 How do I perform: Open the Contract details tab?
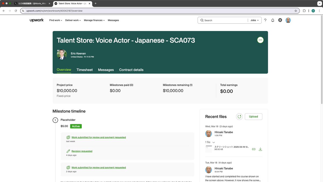pyautogui.click(x=131, y=70)
